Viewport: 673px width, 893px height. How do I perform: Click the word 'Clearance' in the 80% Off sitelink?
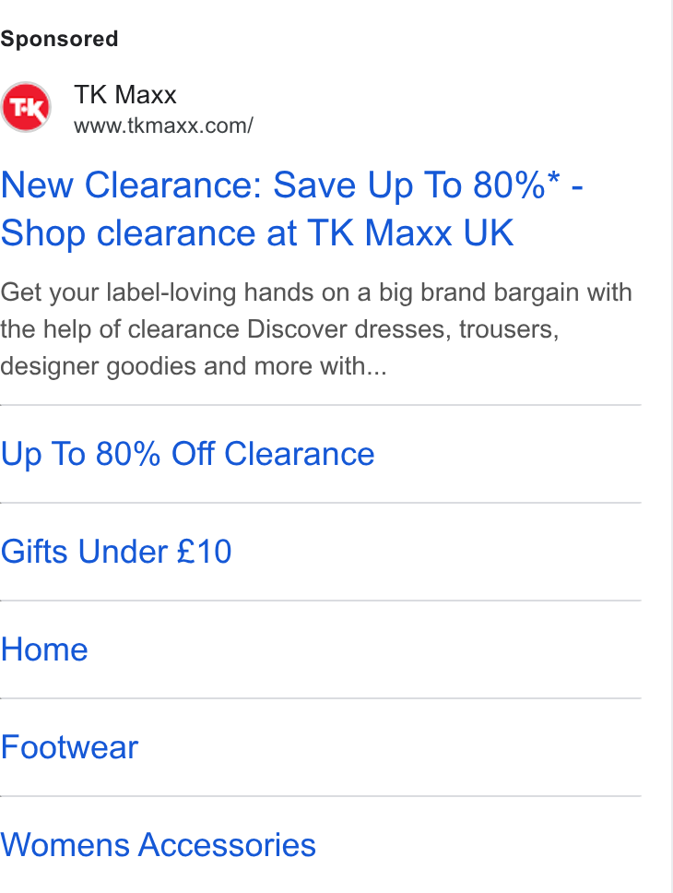pos(300,454)
